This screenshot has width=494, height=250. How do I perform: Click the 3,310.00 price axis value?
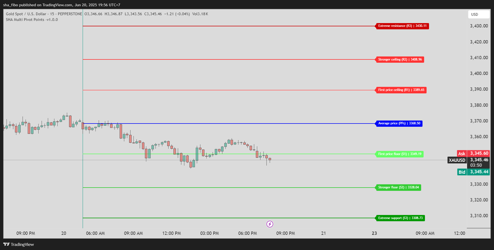pos(479,216)
